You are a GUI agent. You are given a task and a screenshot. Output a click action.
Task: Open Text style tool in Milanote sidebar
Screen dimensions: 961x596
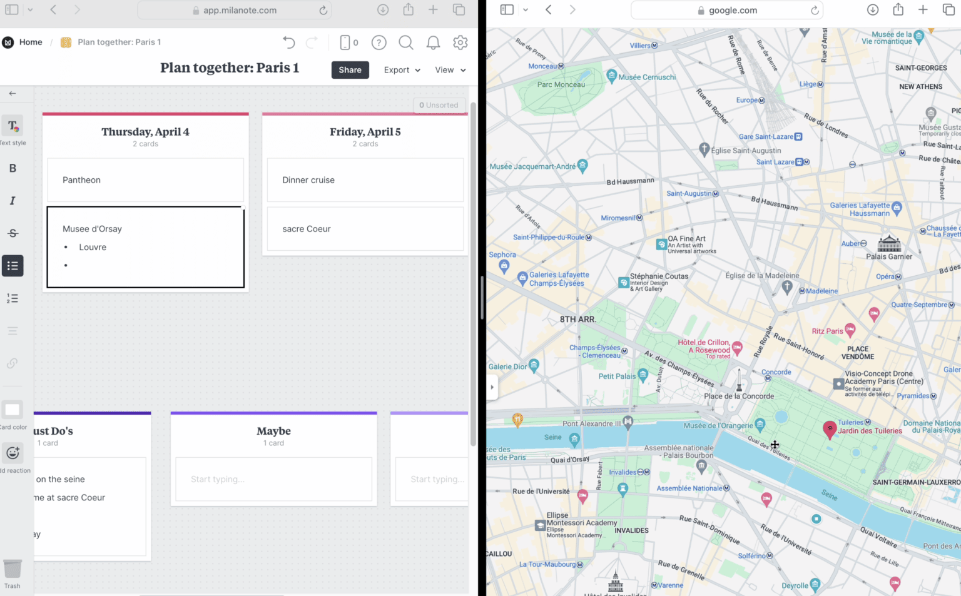coord(13,126)
